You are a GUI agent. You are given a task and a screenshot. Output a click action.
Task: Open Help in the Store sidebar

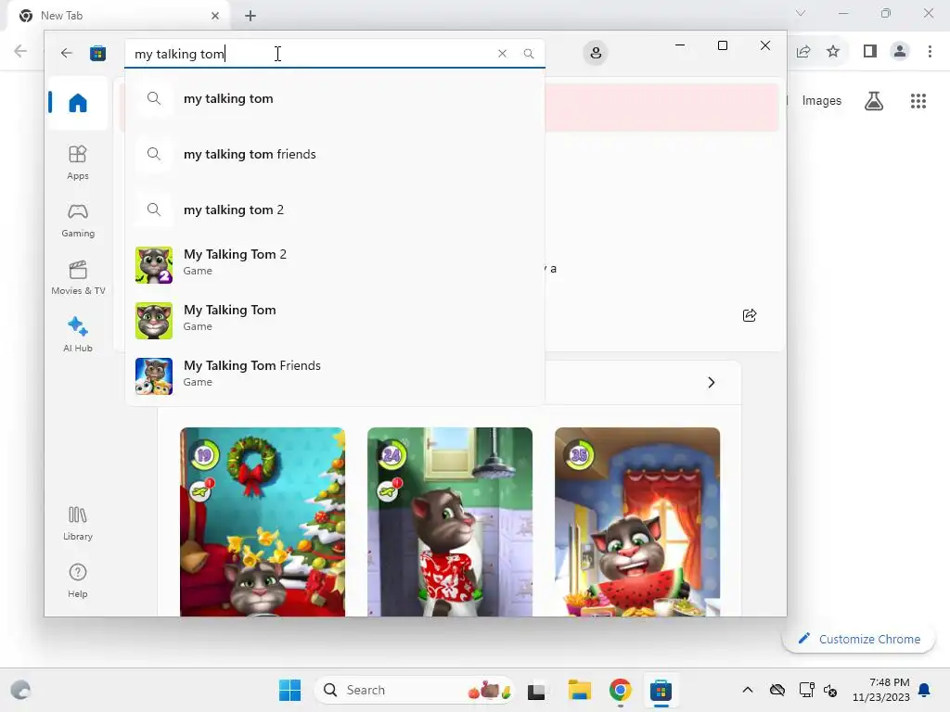78,580
